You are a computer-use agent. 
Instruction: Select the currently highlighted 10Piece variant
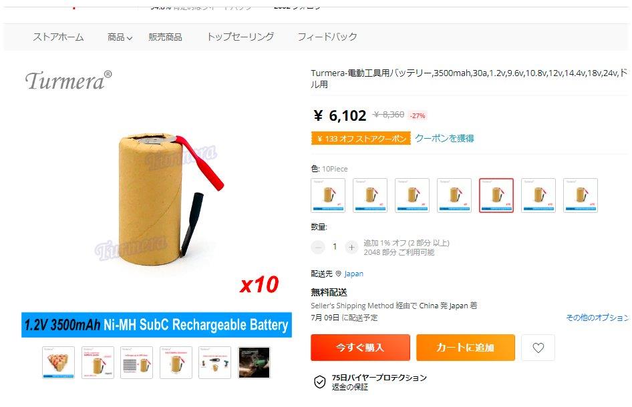pyautogui.click(x=496, y=195)
